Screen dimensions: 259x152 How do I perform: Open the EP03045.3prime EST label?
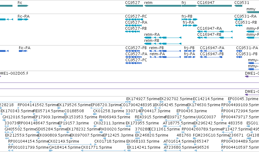[243, 99]
